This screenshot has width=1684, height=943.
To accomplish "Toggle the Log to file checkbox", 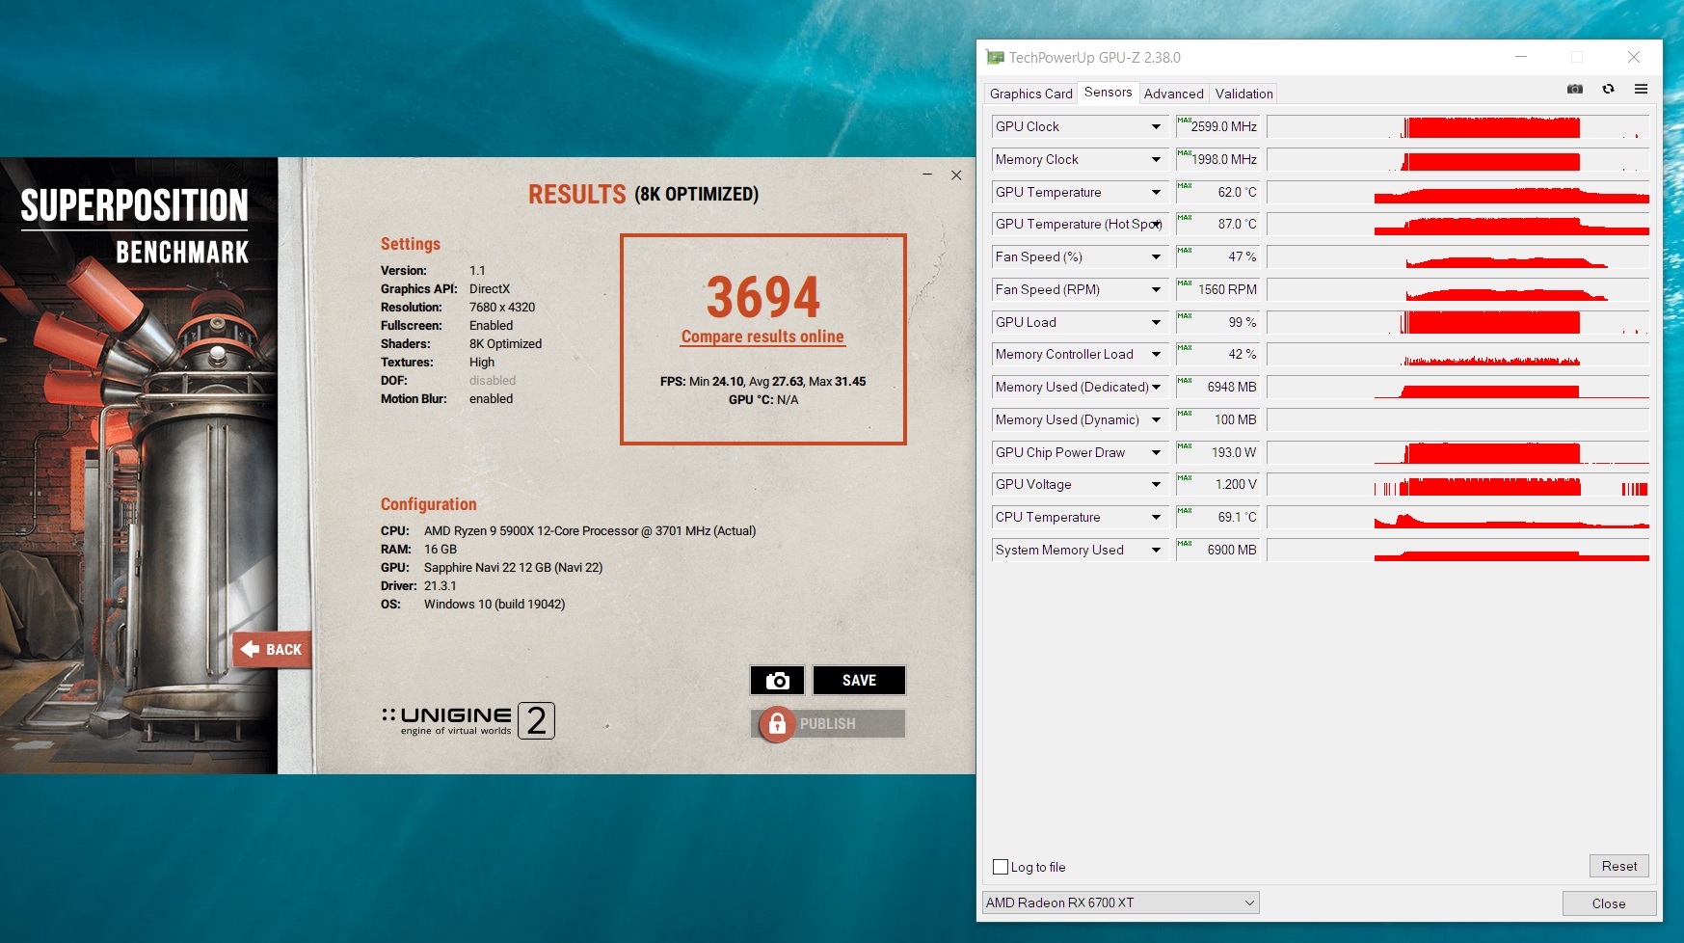I will pos(1001,867).
